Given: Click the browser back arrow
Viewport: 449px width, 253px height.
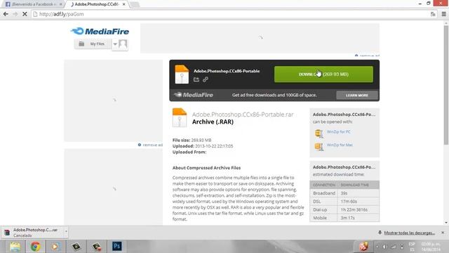Looking at the screenshot, I should coord(6,14).
